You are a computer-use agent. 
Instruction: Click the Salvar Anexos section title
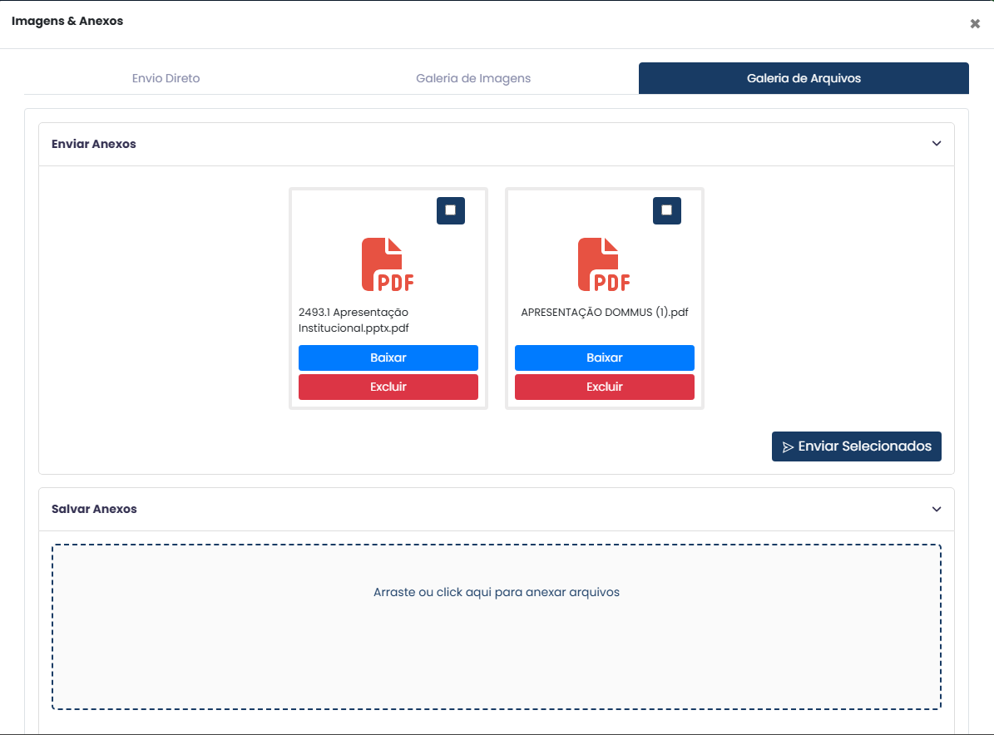click(x=94, y=509)
